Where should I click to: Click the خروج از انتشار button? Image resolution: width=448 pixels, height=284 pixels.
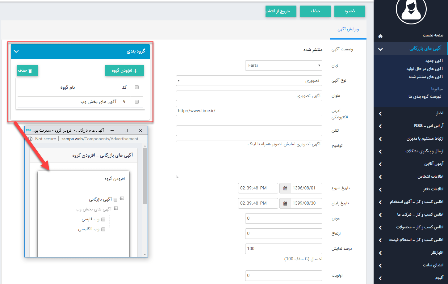[x=280, y=11]
